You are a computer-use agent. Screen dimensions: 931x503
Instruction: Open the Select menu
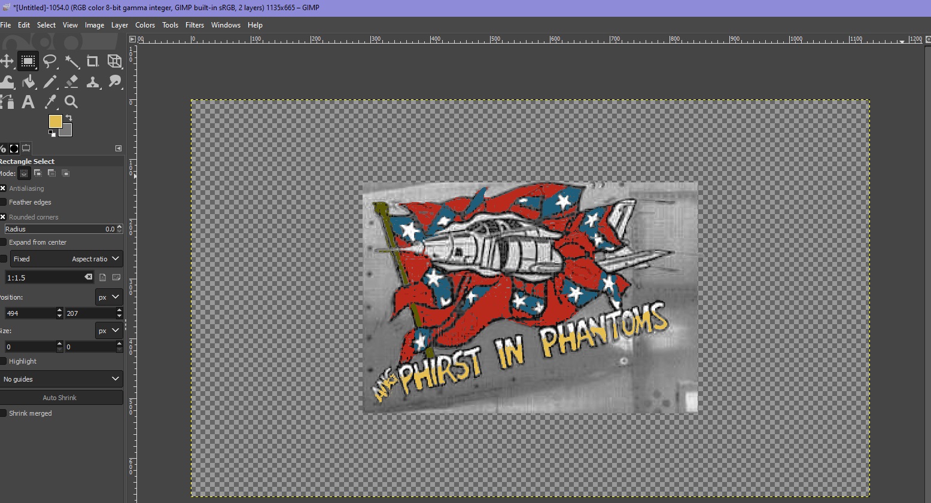tap(46, 25)
